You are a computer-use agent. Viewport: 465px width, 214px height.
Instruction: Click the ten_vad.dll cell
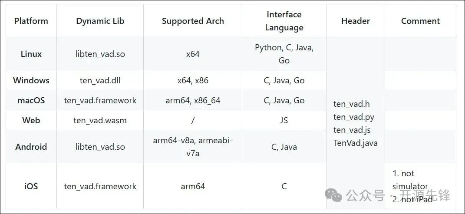coord(100,80)
